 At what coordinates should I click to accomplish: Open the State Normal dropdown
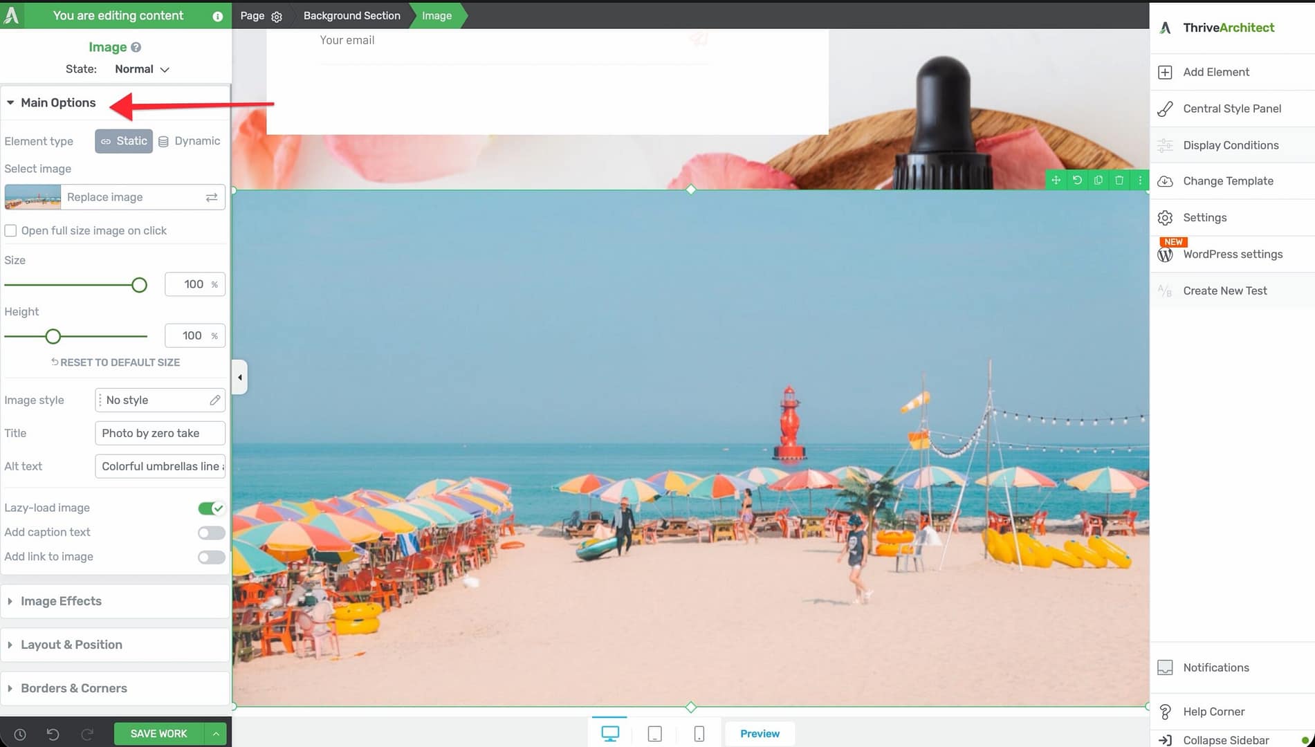(142, 69)
